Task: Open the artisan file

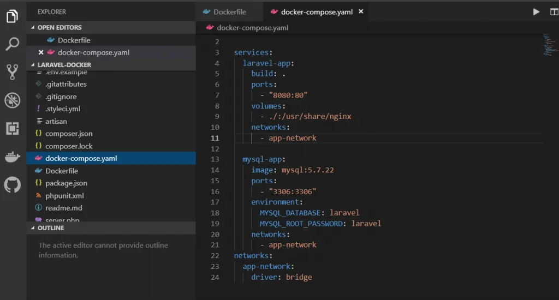Action: point(111,121)
